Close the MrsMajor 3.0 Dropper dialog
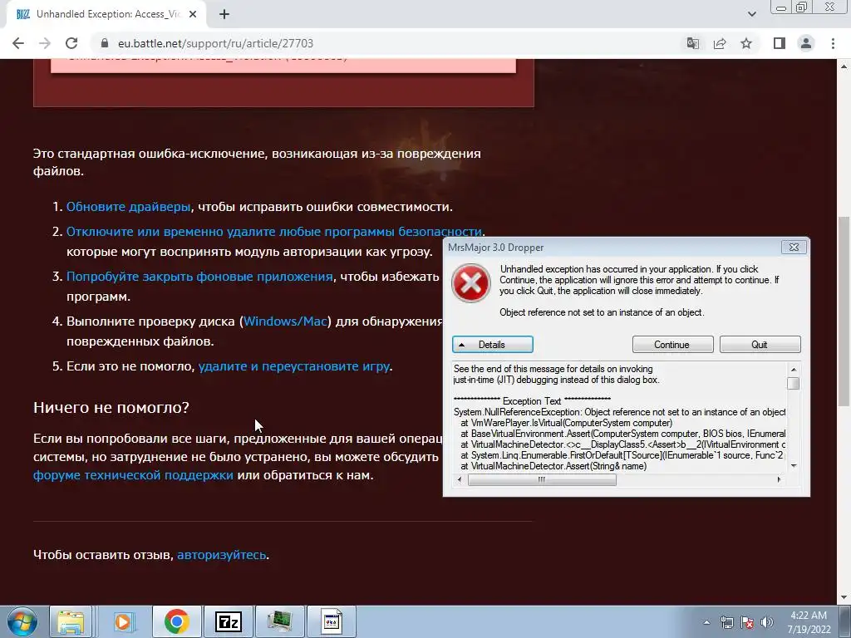851x638 pixels. point(794,248)
